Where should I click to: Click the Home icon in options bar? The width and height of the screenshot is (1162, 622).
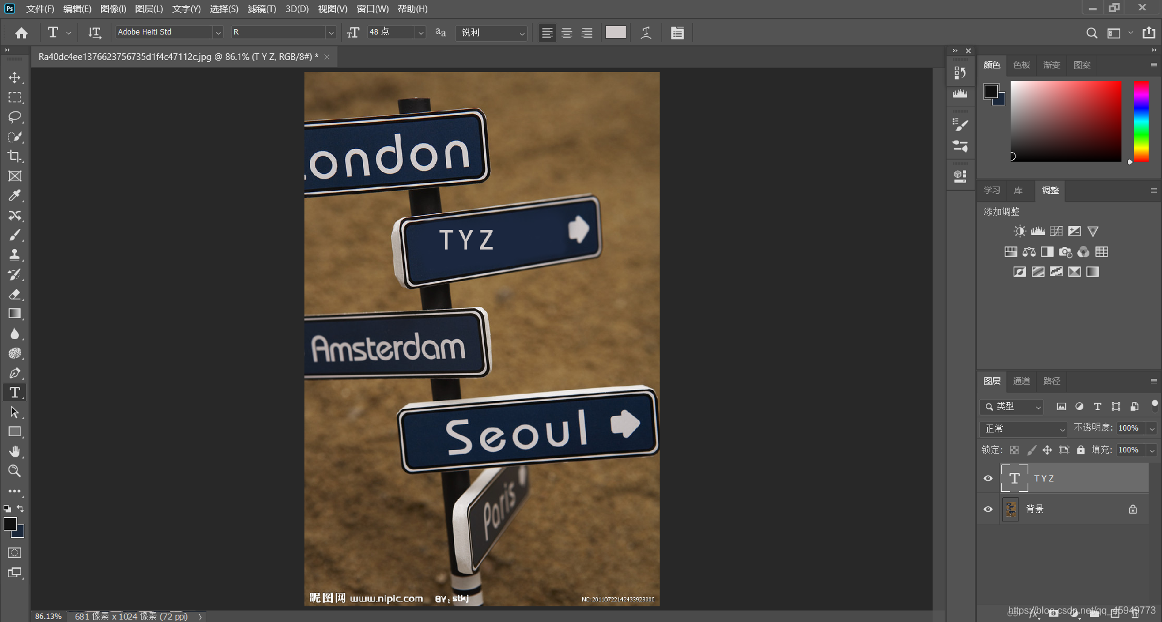click(x=22, y=33)
